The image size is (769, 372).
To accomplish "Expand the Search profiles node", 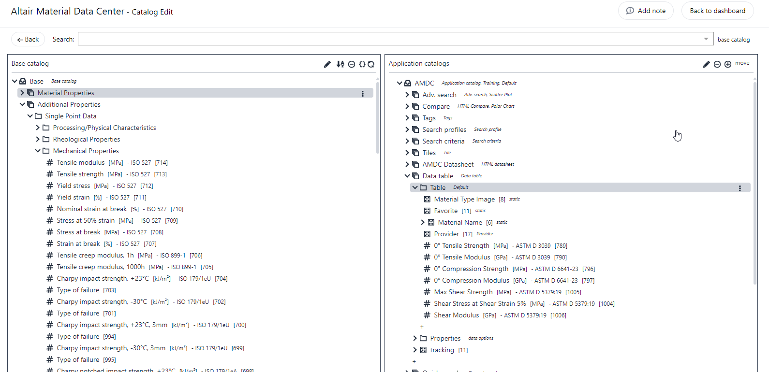I will pyautogui.click(x=407, y=129).
